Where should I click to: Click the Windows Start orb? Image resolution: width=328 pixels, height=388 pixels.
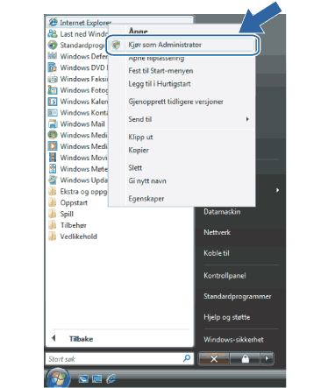point(58,378)
